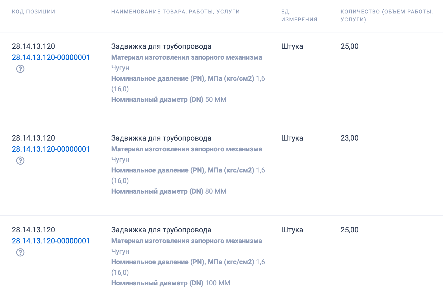Viewport: 443px width, 298px height.
Task: Select 'Материал изготовления запорного механизма' in 80 MM row
Action: coord(187,149)
